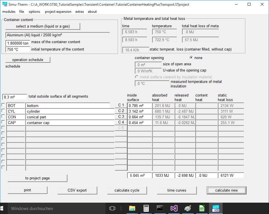Open Task View in the taskbar
The height and width of the screenshot is (214, 269).
[112, 209]
